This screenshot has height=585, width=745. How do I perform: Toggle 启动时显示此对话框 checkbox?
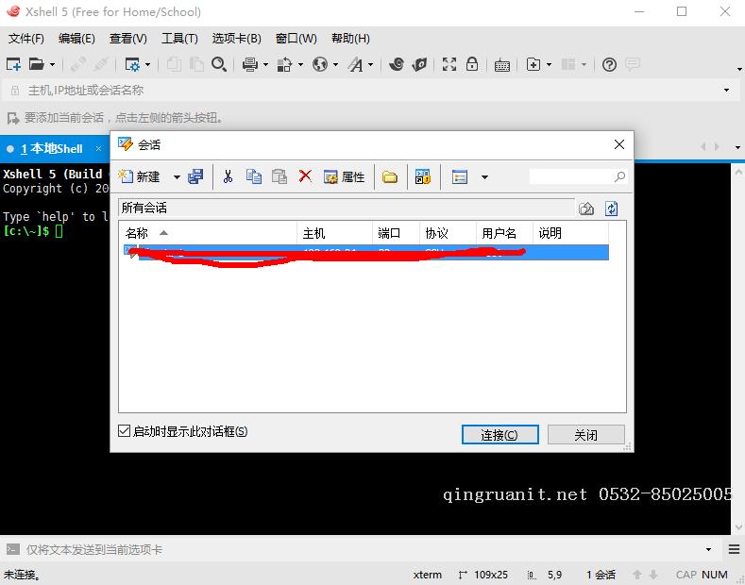point(124,430)
